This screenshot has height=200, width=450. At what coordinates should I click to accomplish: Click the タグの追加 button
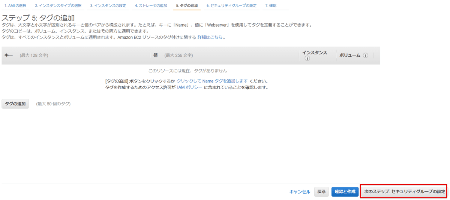tap(15, 104)
